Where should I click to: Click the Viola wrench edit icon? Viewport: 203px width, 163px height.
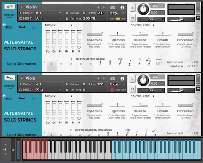[x=9, y=78]
